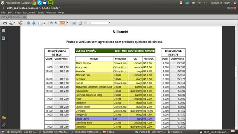Viewport: 238px width, 134px height.
Task: Click the battery indicator icon
Action: [x=193, y=3]
